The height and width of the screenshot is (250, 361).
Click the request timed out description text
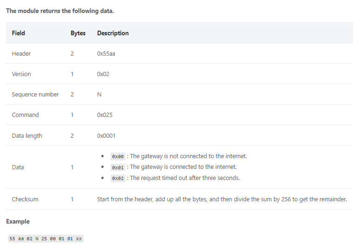[185, 178]
